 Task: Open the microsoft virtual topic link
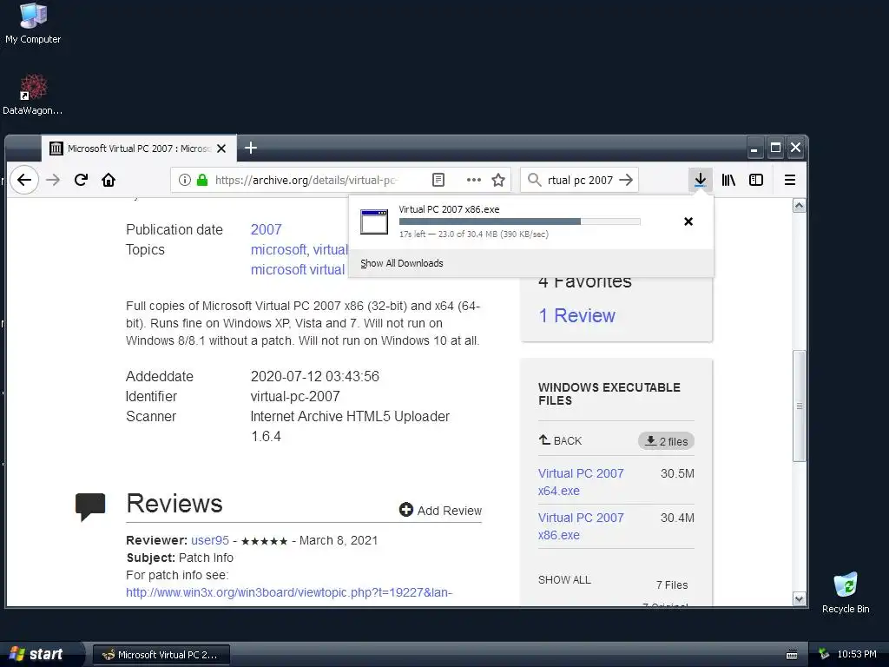click(298, 269)
